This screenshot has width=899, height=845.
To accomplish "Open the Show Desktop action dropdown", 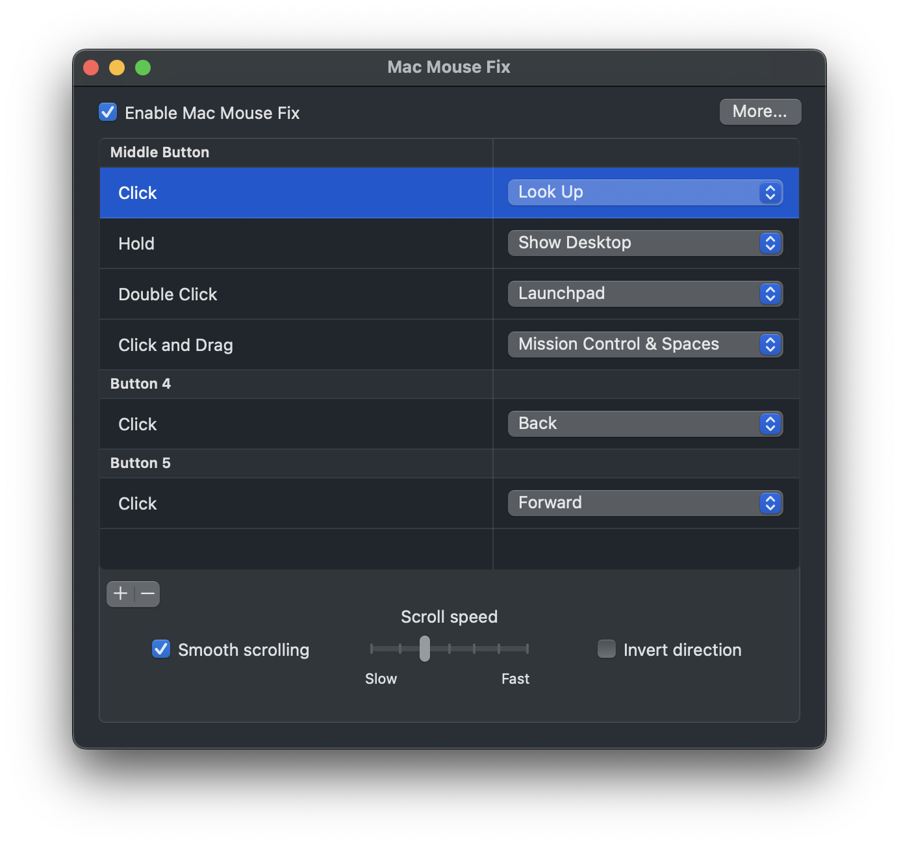I will [645, 243].
